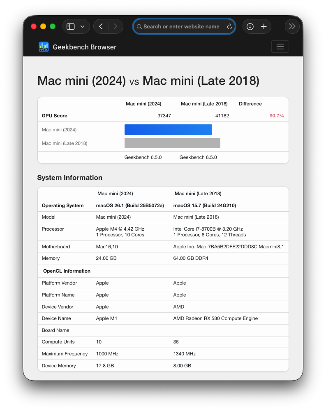
Task: Toggle the hamburger navigation menu
Action: [280, 47]
